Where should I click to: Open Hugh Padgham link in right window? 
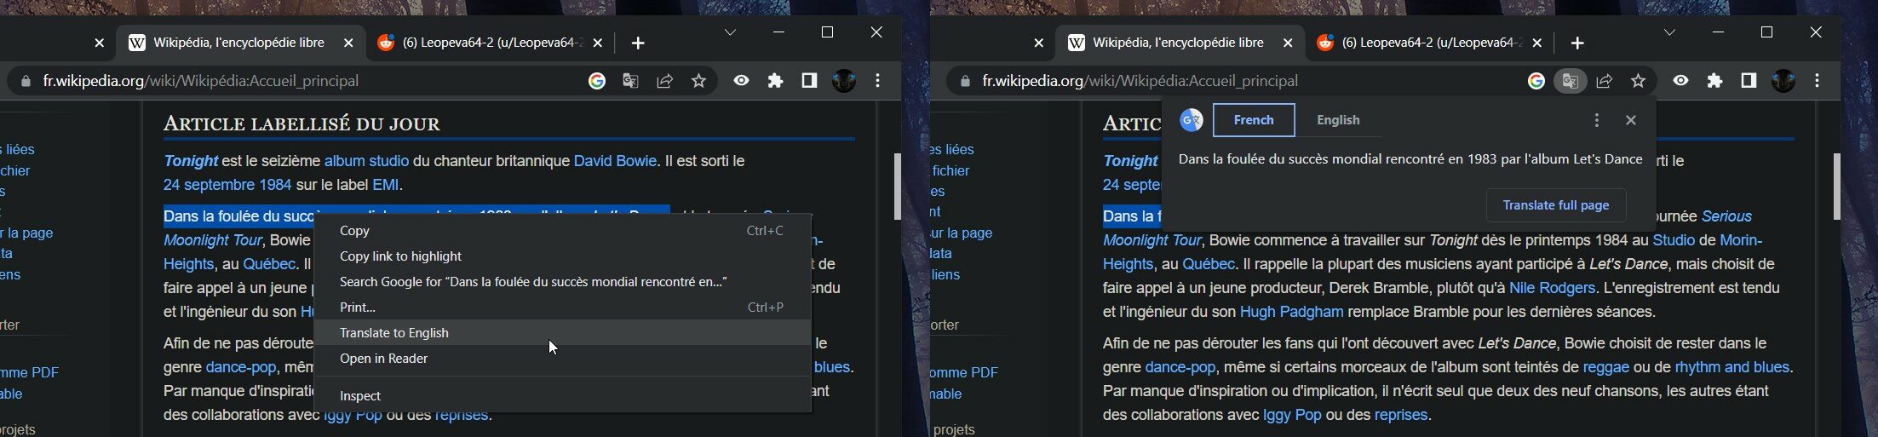[1291, 312]
